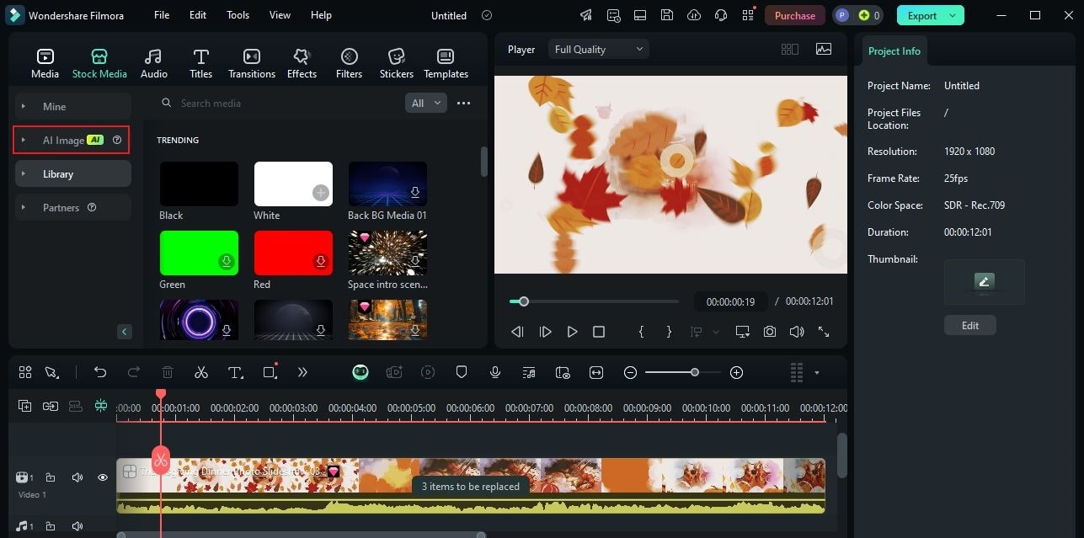Enter fullscreen player view
The width and height of the screenshot is (1084, 538).
[824, 332]
